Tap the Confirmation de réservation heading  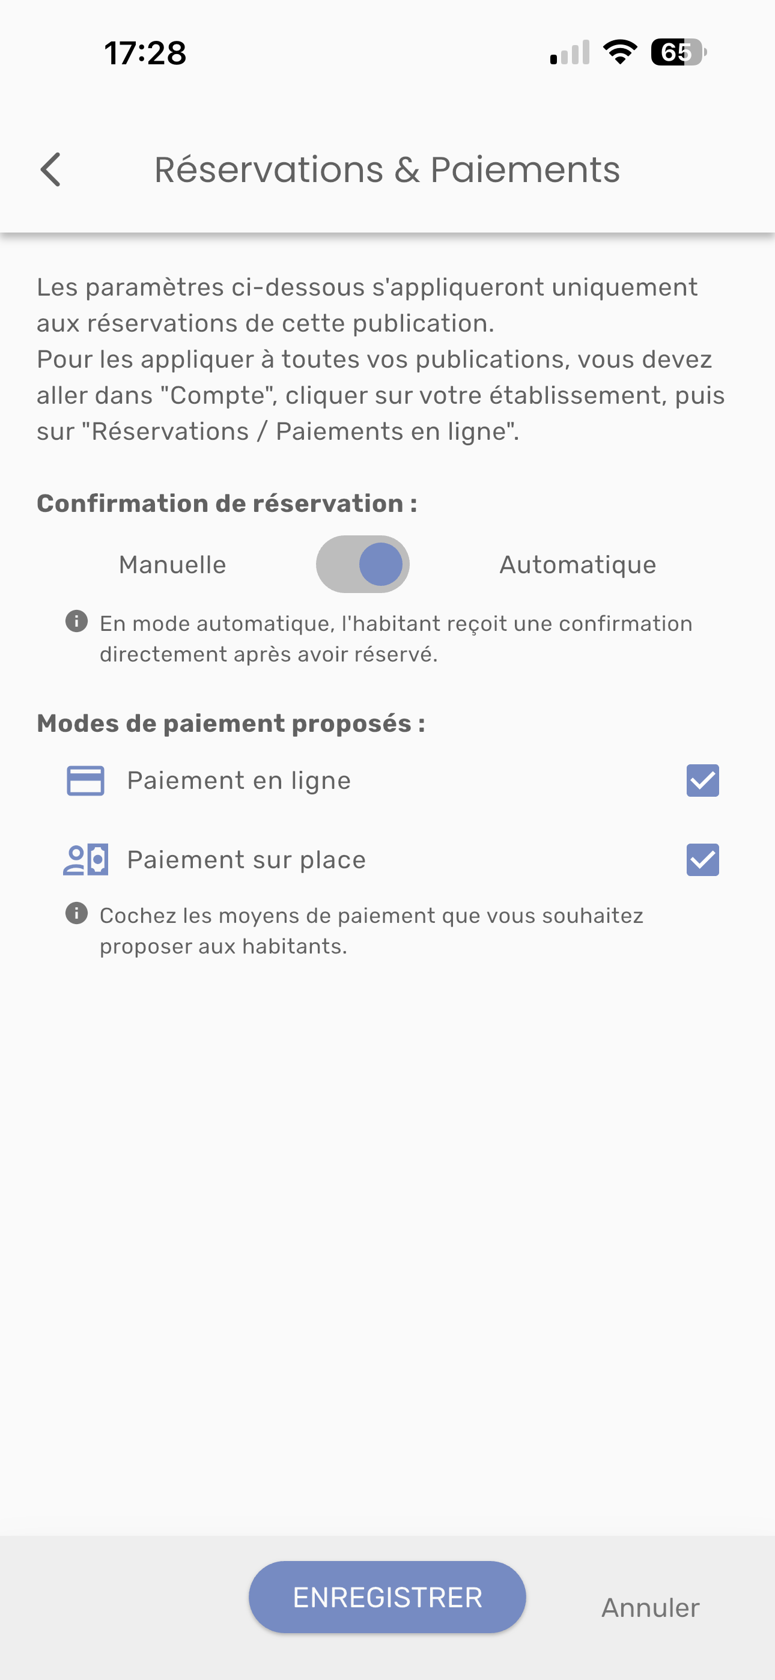point(227,504)
